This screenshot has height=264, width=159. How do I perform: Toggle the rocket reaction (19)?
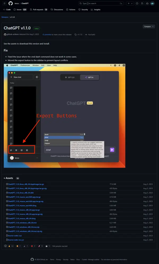tap(40, 246)
